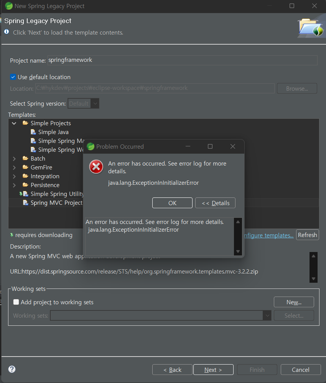Click the info icon beside the Next hint
Image resolution: width=326 pixels, height=383 pixels.
pyautogui.click(x=7, y=32)
